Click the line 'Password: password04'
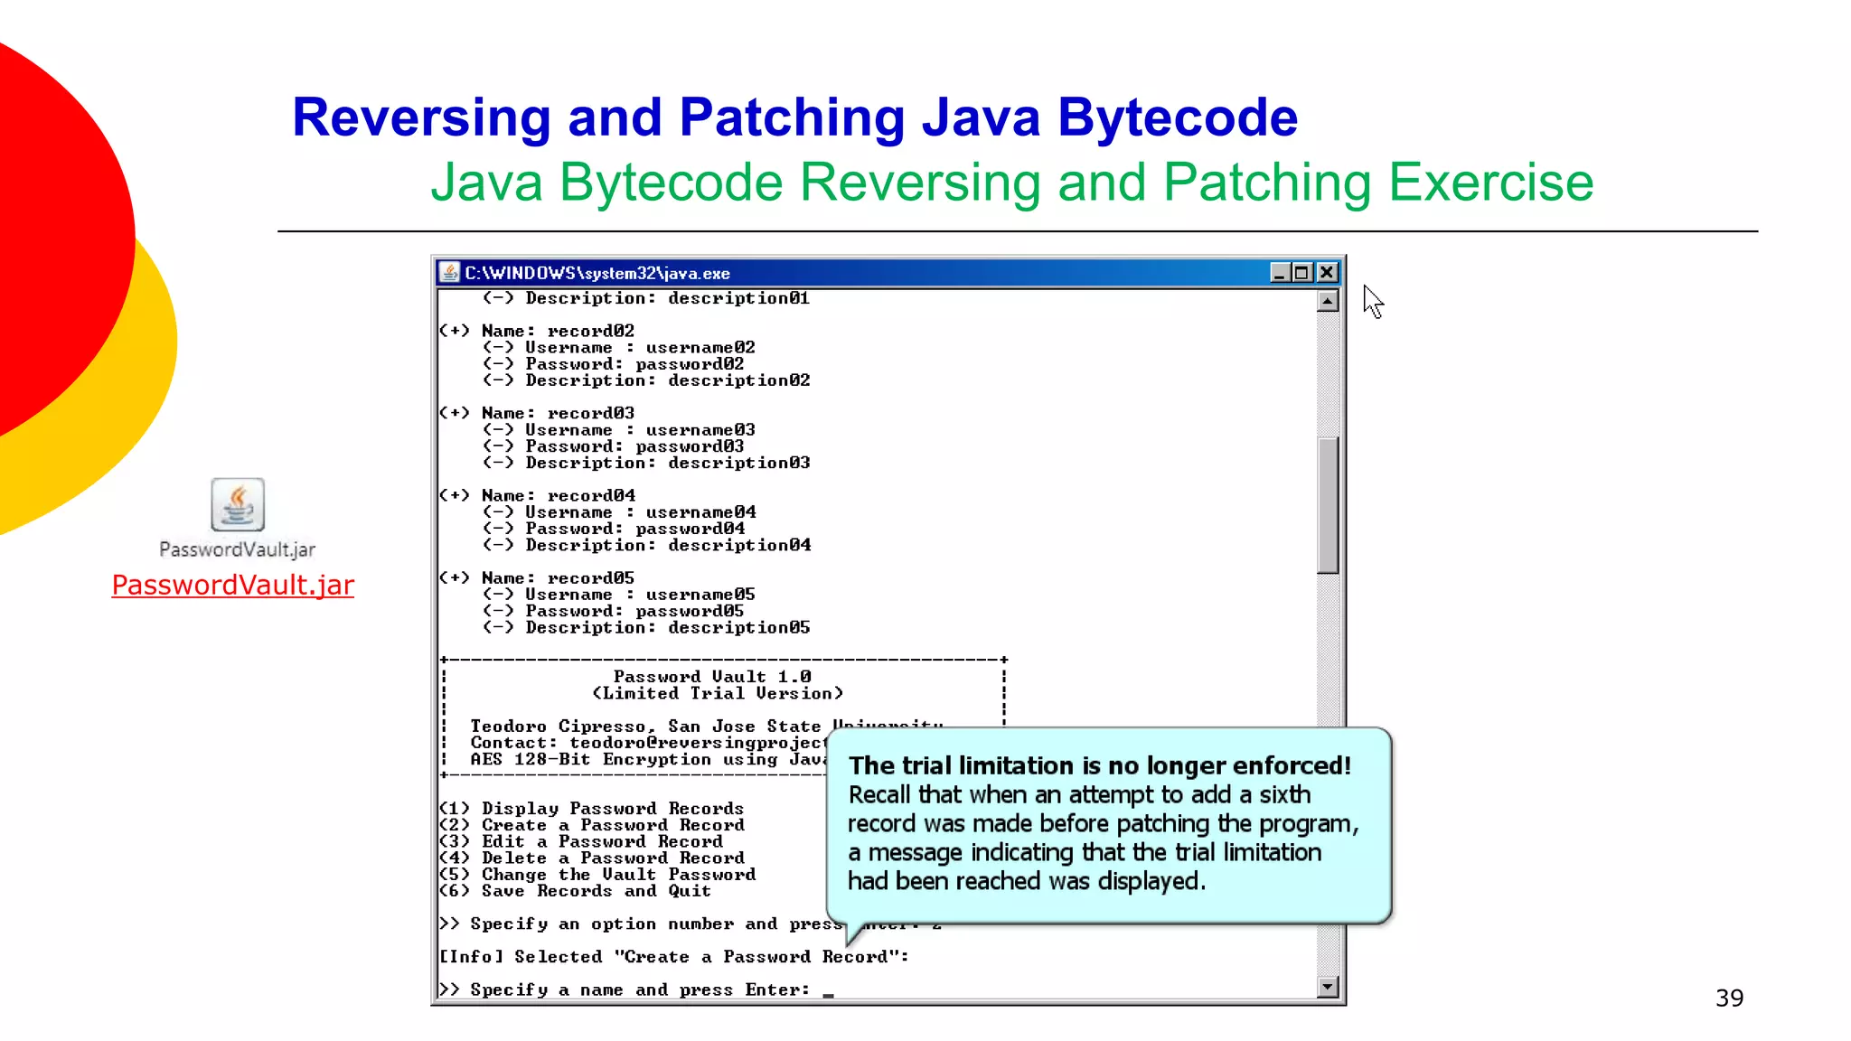 pos(614,529)
